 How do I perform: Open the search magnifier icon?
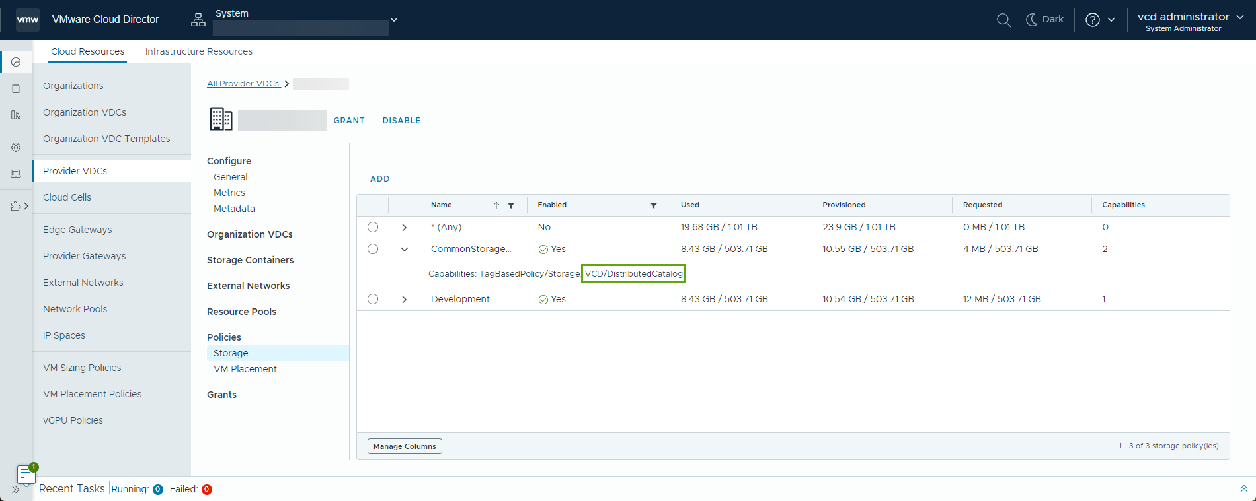pos(1003,20)
